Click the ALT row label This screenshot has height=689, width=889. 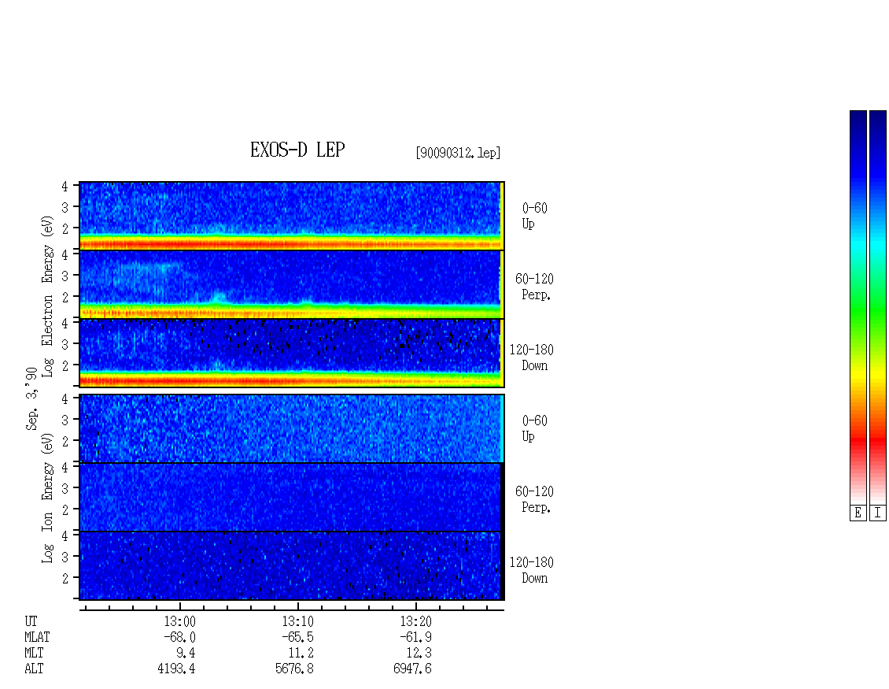tap(34, 669)
